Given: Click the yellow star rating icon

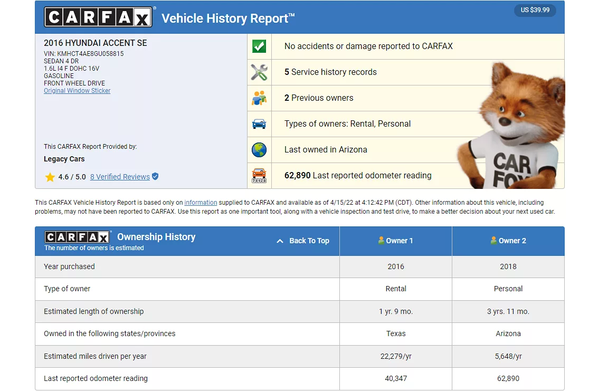Looking at the screenshot, I should click(x=50, y=177).
